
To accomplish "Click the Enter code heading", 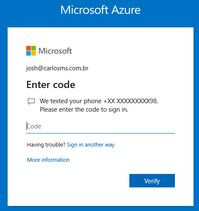I will (x=51, y=85).
